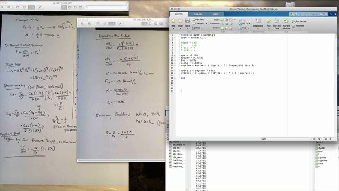Image resolution: width=339 pixels, height=191 pixels.
Task: Open dropdown arrow below New button
Action: 173,28
